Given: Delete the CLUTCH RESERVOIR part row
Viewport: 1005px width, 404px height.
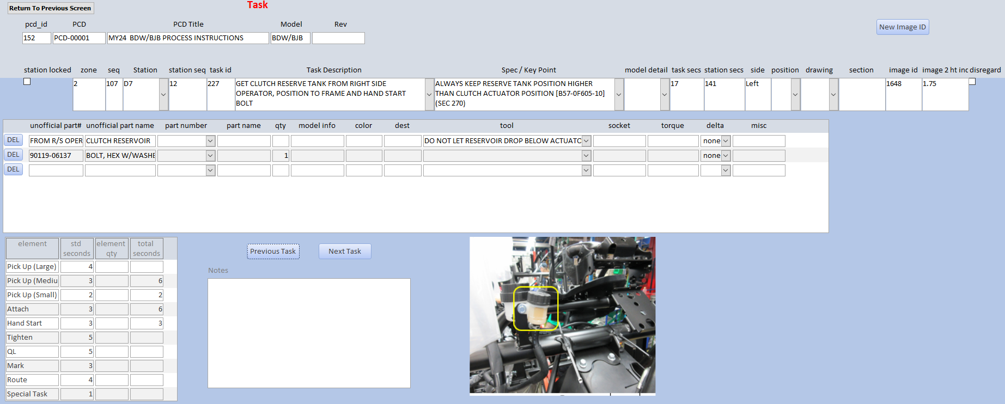Looking at the screenshot, I should point(13,140).
